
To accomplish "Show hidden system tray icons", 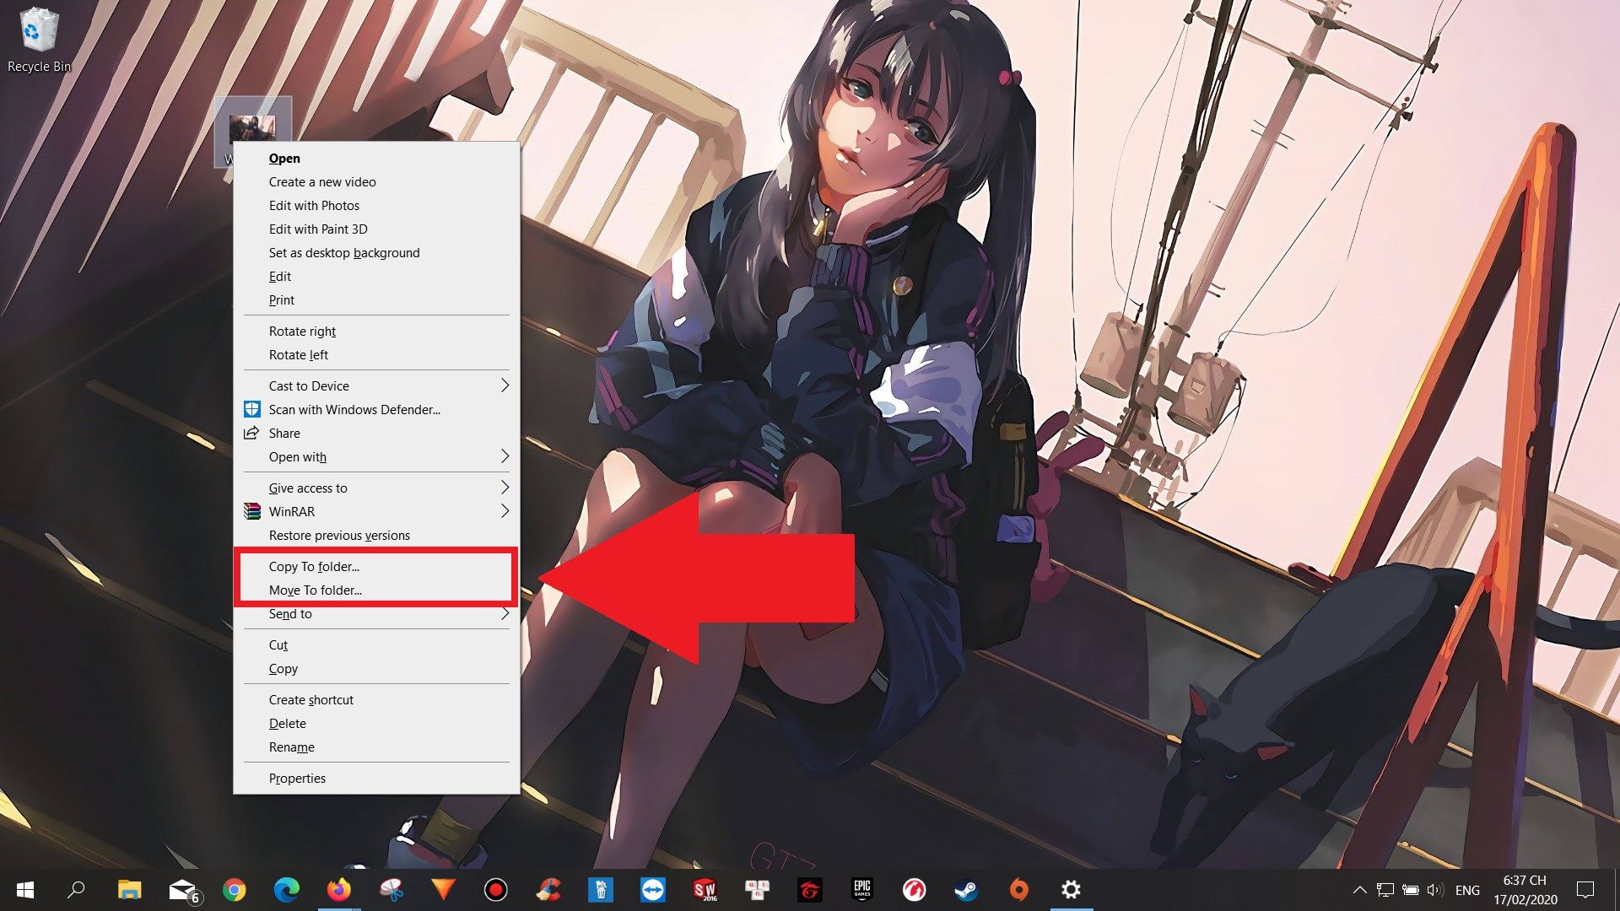I will pyautogui.click(x=1359, y=889).
